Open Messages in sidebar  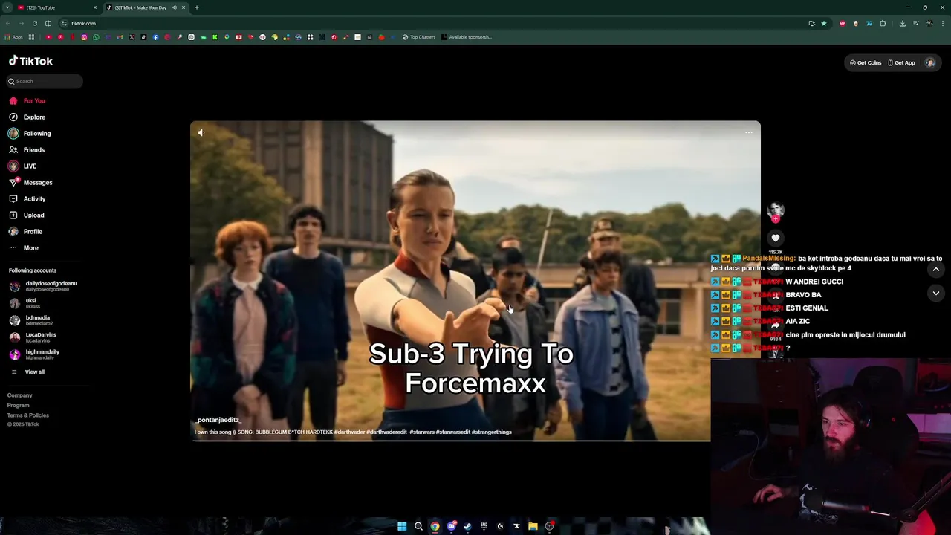[x=30, y=182]
